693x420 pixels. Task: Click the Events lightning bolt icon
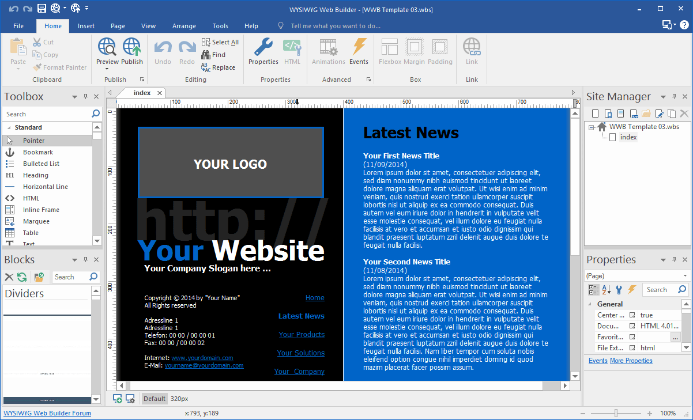[359, 47]
